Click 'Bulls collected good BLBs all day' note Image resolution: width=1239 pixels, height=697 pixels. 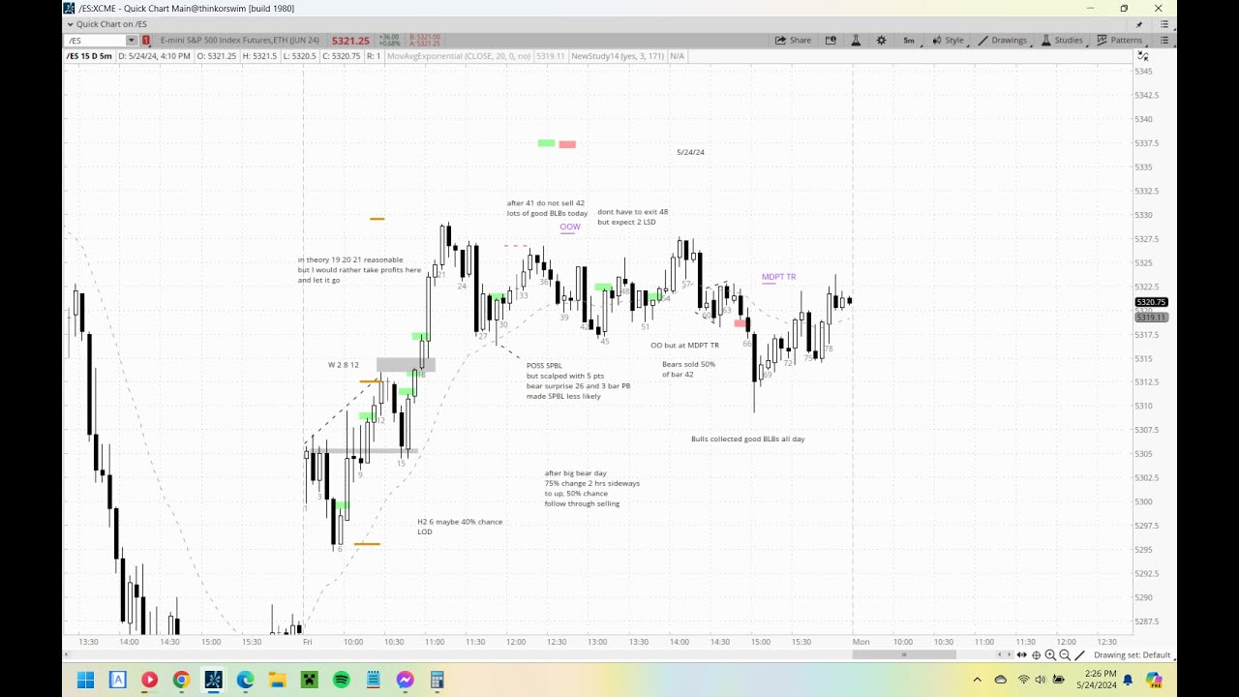747,439
